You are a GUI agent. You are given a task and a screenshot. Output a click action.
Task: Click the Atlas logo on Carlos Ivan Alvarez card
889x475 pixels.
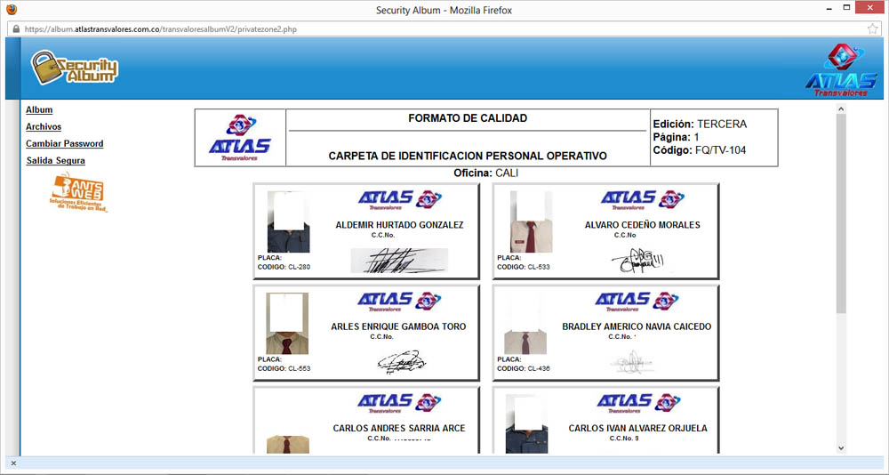click(x=639, y=404)
